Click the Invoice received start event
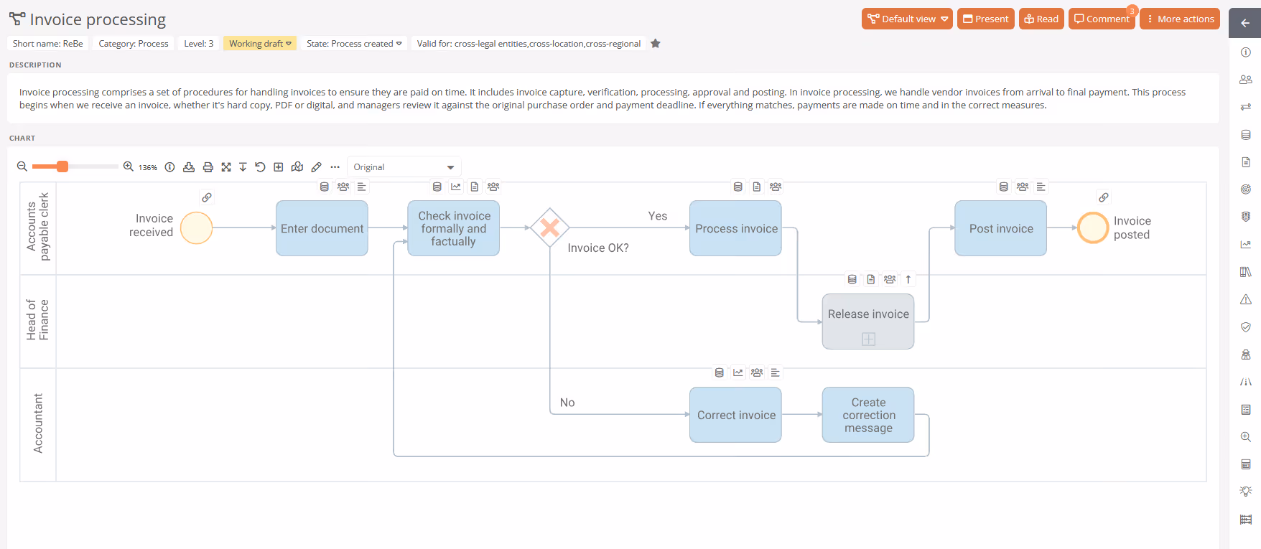The width and height of the screenshot is (1261, 549). [x=197, y=228]
